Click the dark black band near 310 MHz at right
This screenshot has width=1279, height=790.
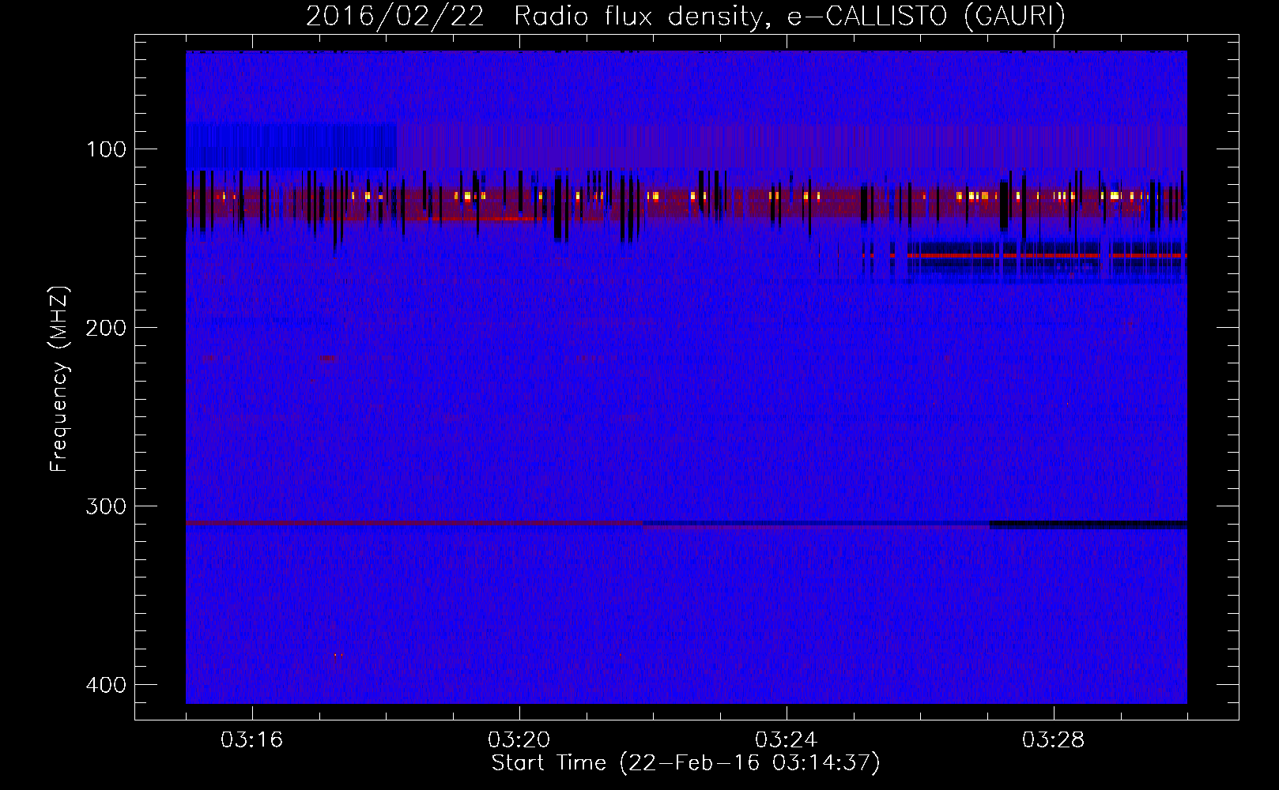1088,525
